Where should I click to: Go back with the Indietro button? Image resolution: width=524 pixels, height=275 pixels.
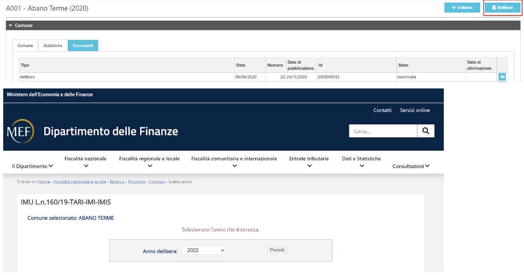462,7
